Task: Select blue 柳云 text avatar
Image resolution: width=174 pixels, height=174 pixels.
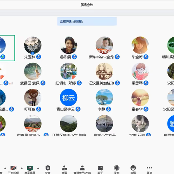Action: click(x=69, y=98)
